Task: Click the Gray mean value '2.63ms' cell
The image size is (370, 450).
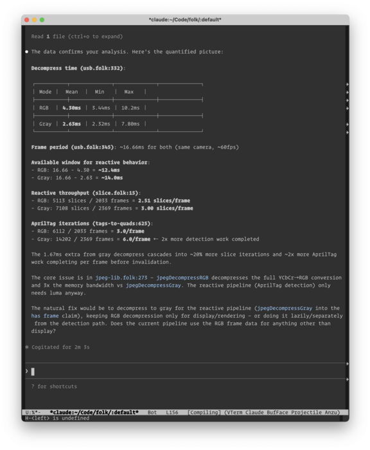Action: coord(72,124)
